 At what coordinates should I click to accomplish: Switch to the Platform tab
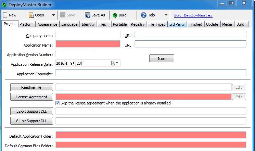coord(26,24)
